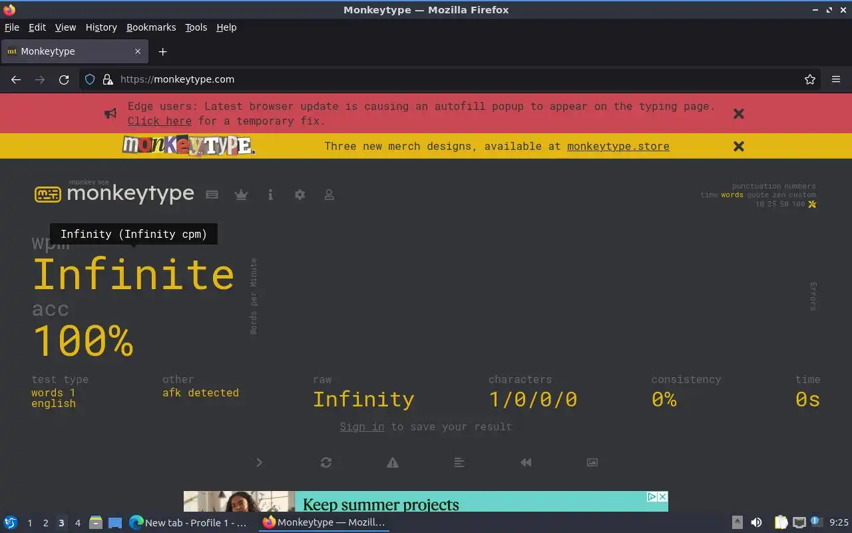Close the ad with its X icon
The image size is (852, 533).
(x=662, y=497)
